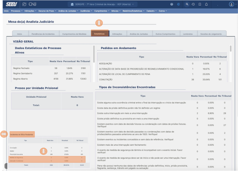Click the Pedidos em Andamento scrollbar
Screen dimensions: 238x171
click(x=231, y=49)
